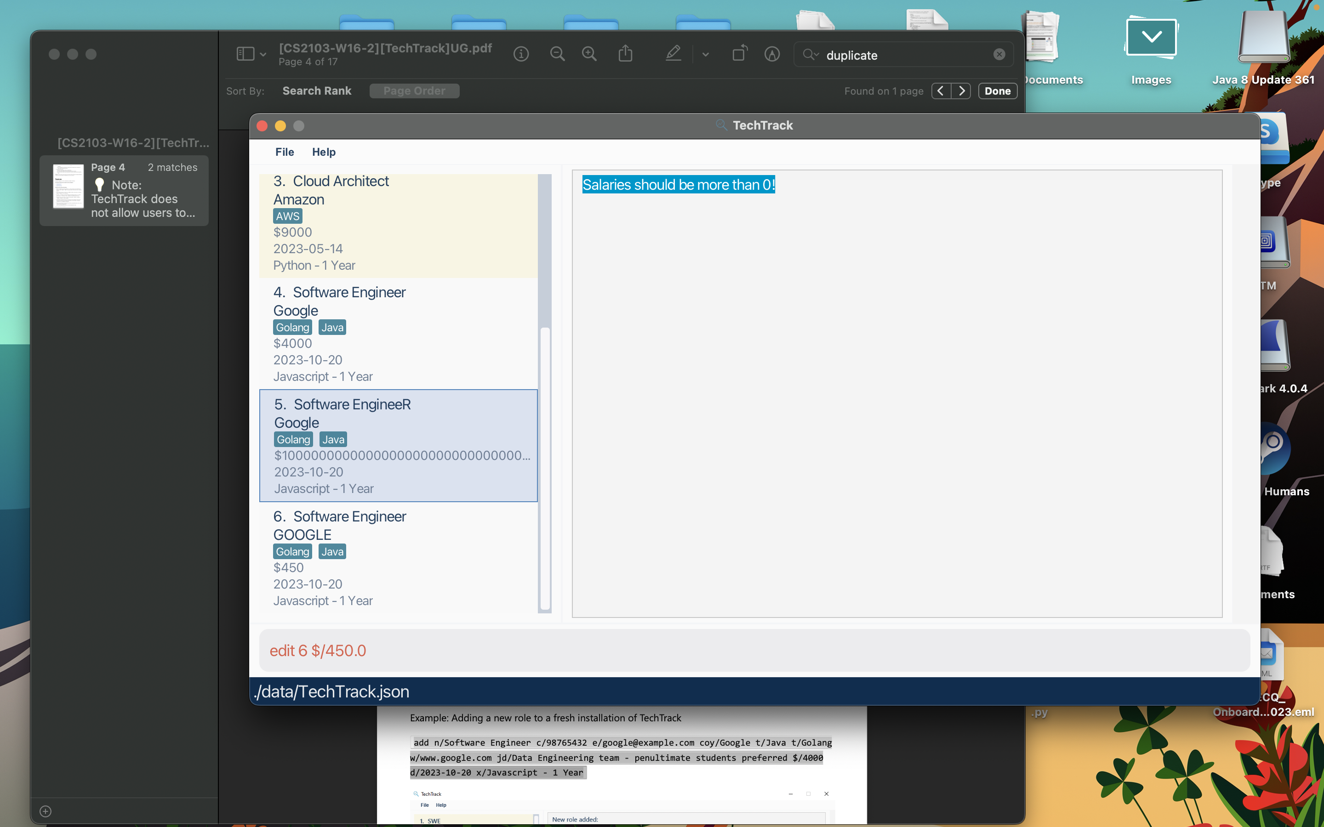This screenshot has height=827, width=1324.
Task: Sort results by Search Rank
Action: pos(317,91)
